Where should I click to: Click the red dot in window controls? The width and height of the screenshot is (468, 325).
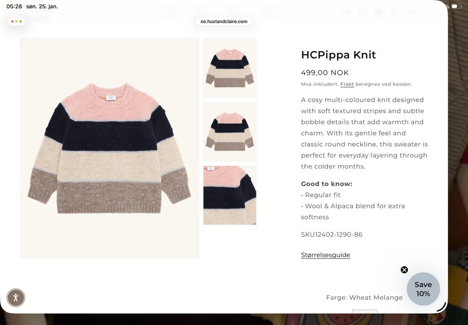click(x=12, y=21)
